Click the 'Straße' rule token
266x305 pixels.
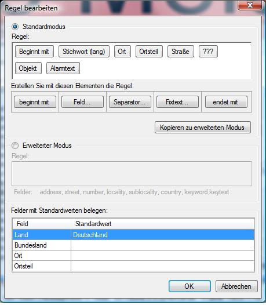pyautogui.click(x=180, y=52)
